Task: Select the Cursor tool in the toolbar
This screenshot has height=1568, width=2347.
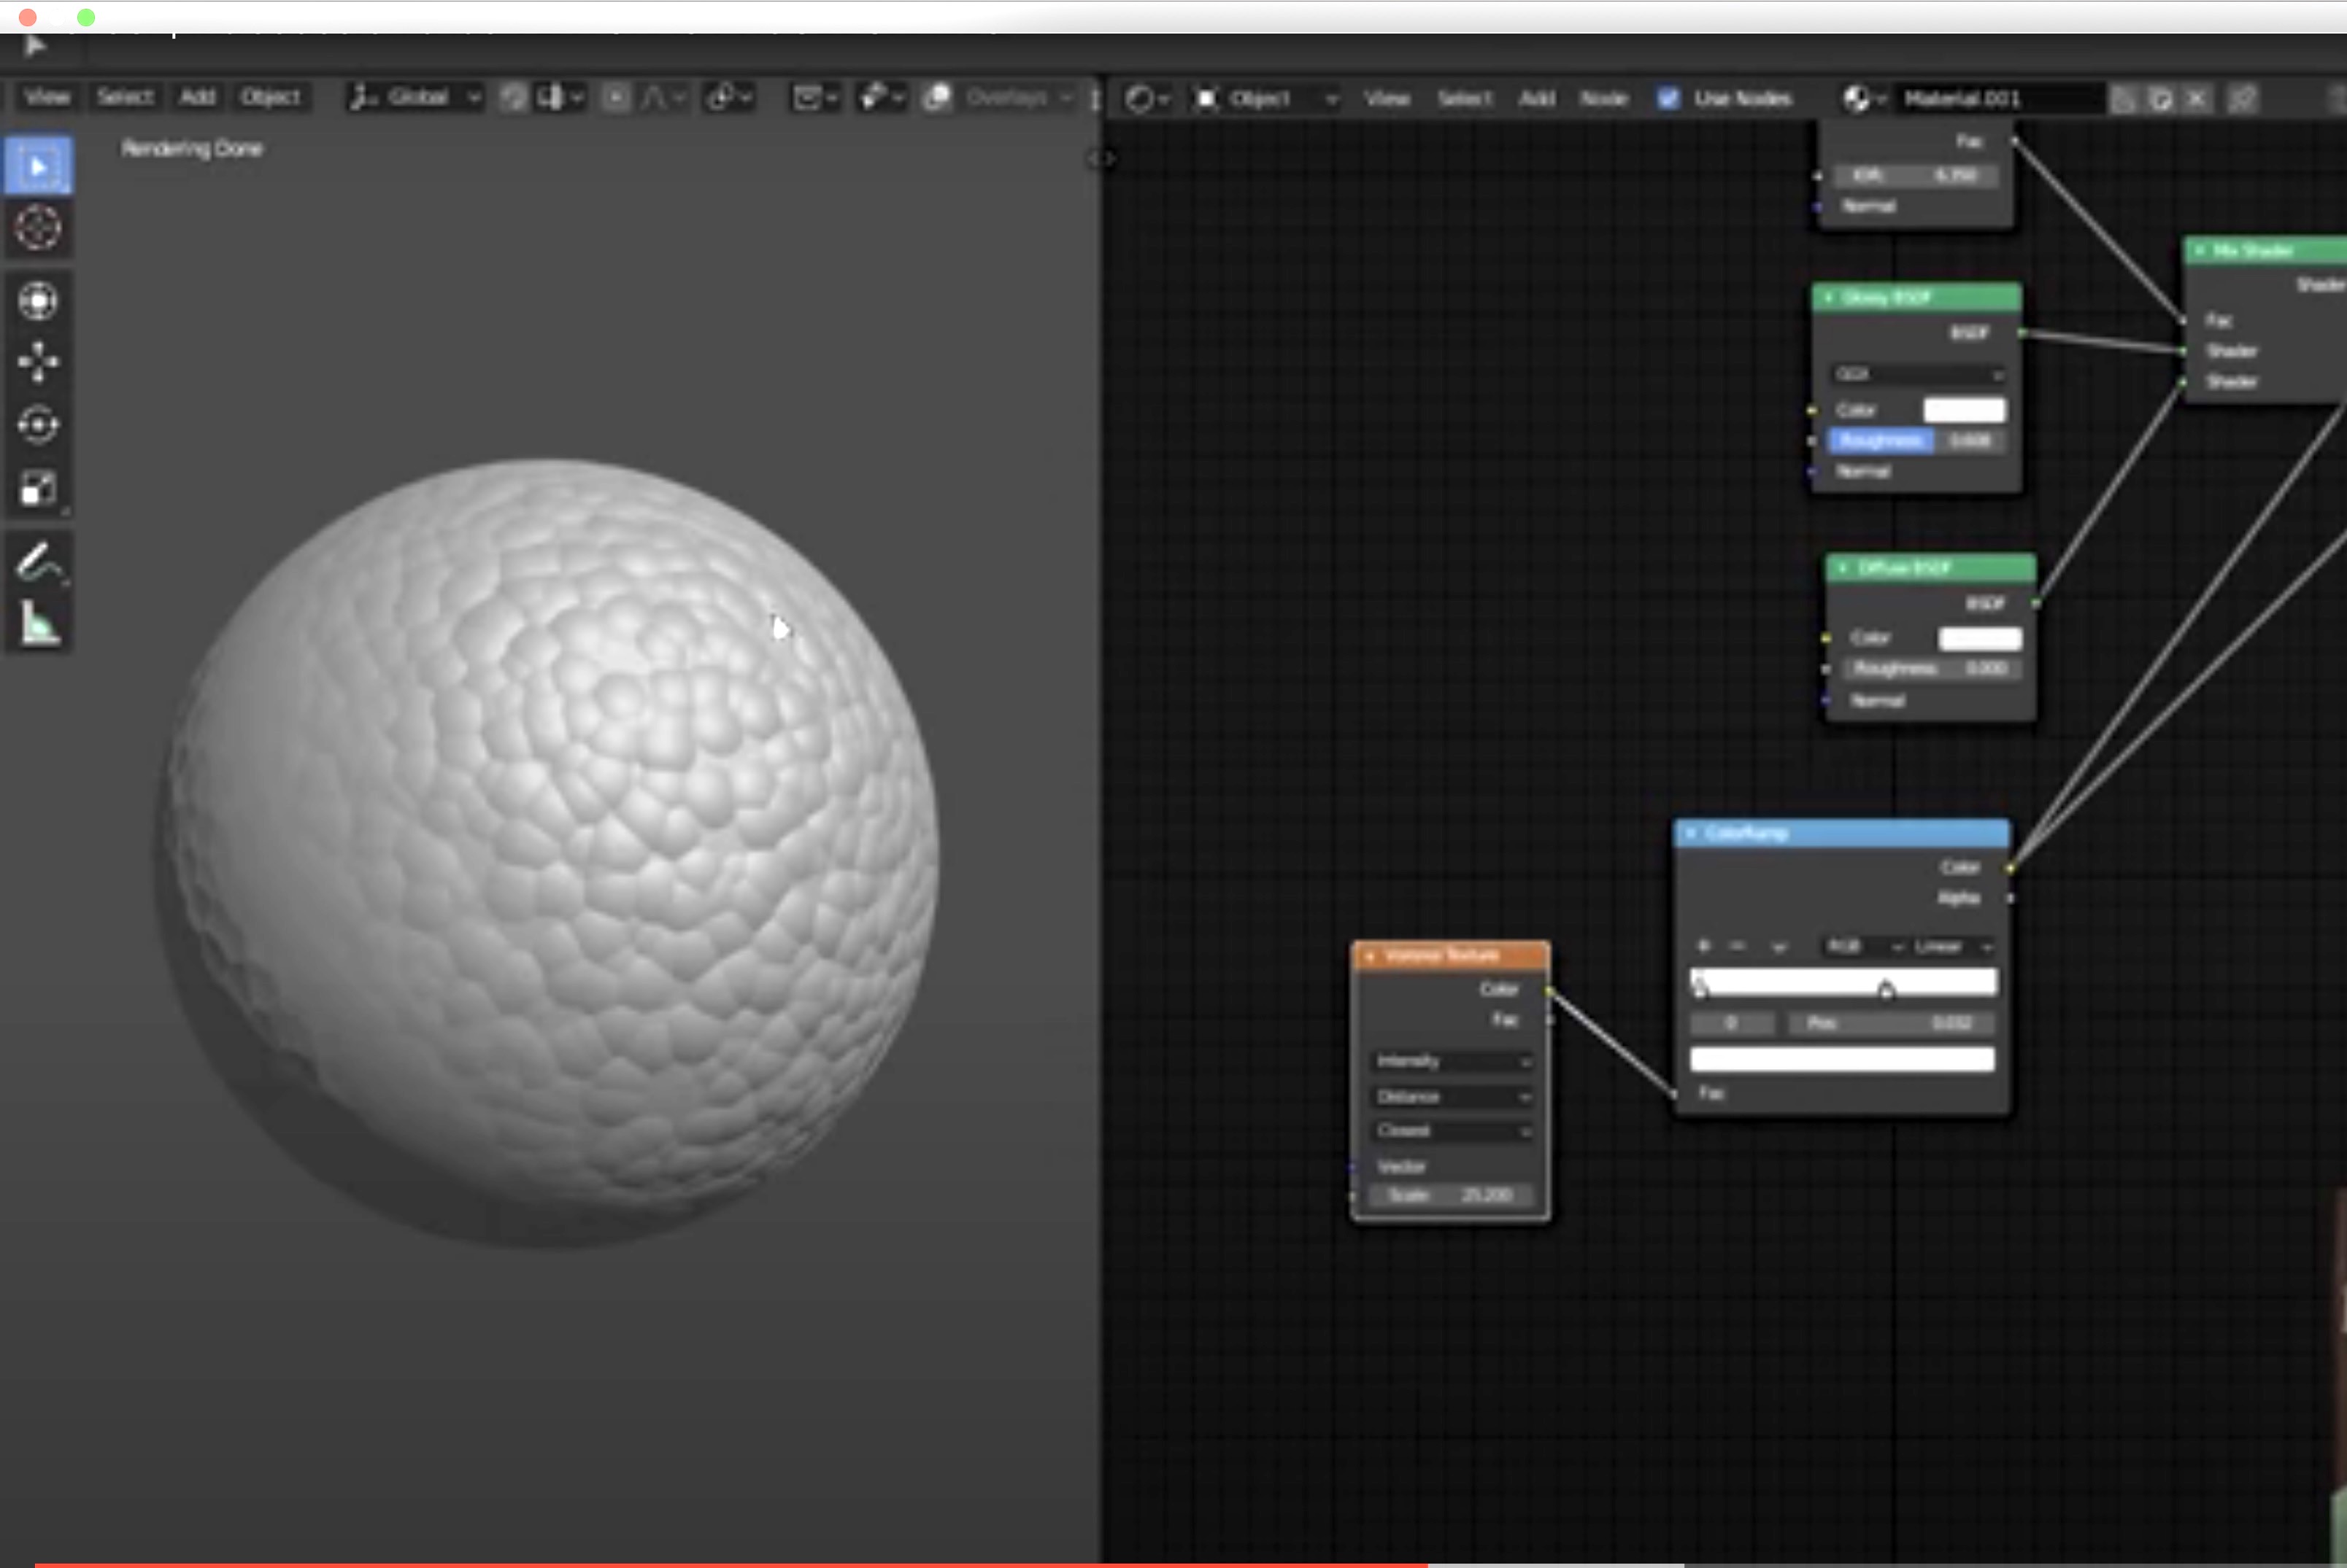Action: coord(38,228)
